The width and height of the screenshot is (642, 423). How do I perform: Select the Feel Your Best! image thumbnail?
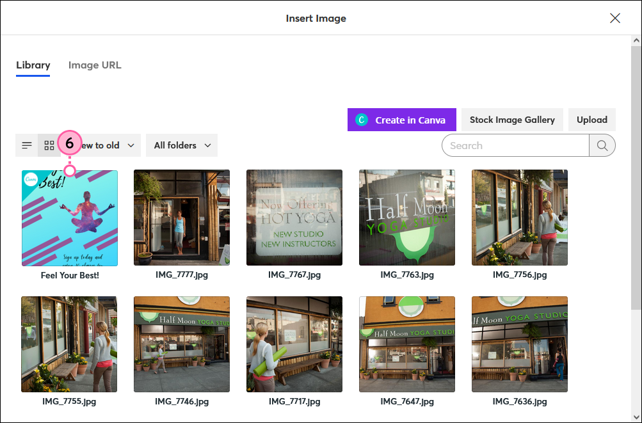(x=70, y=218)
